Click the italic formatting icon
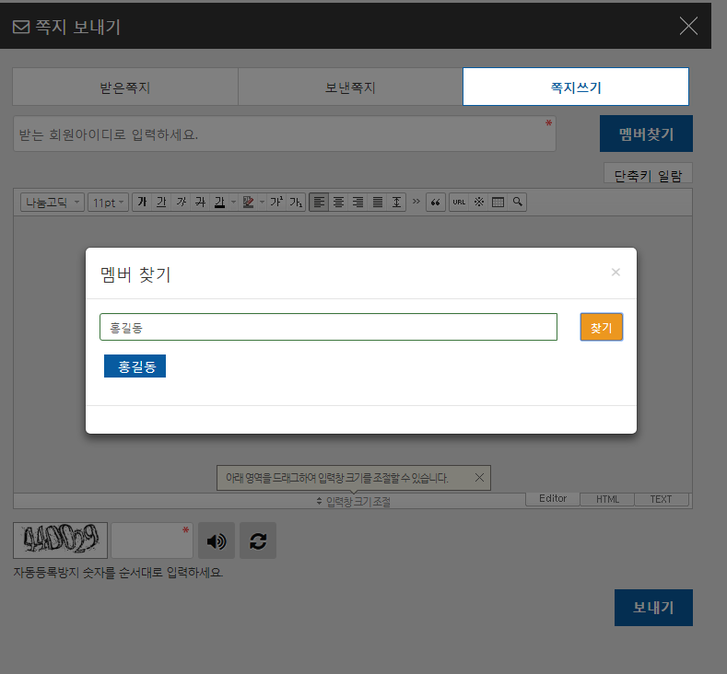727x674 pixels. [181, 202]
